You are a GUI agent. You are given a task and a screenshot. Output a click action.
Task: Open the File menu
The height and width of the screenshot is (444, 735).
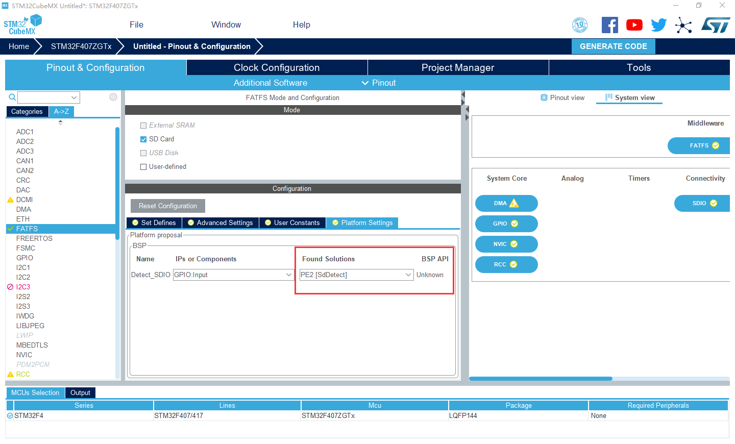136,24
